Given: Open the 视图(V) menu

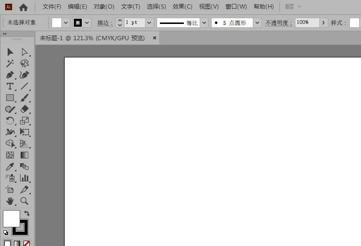Looking at the screenshot, I should [209, 7].
